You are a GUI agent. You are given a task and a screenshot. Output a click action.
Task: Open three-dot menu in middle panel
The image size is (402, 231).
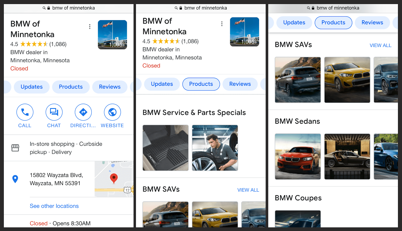point(222,24)
